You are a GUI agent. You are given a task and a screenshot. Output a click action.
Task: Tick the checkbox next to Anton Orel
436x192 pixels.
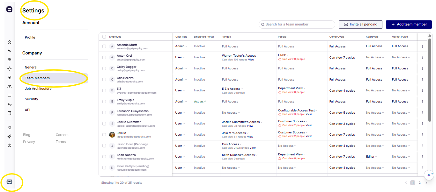(104, 57)
